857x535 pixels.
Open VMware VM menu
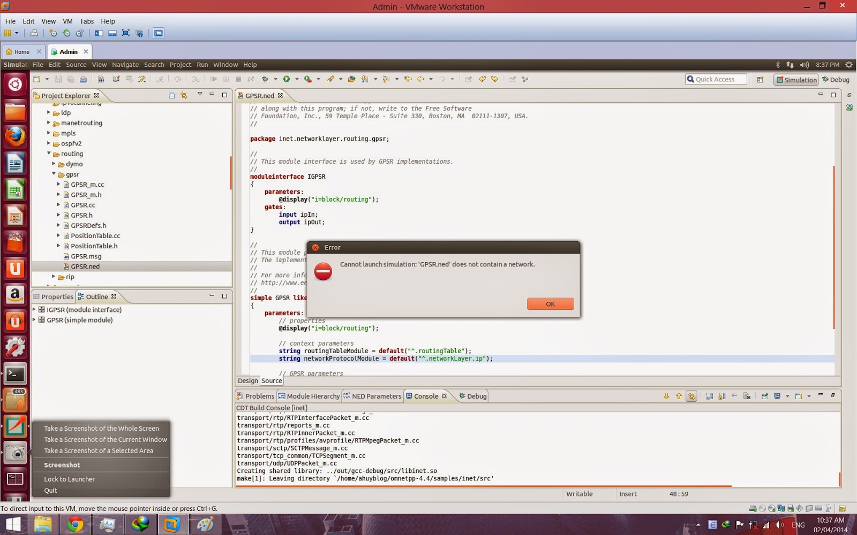pyautogui.click(x=67, y=21)
